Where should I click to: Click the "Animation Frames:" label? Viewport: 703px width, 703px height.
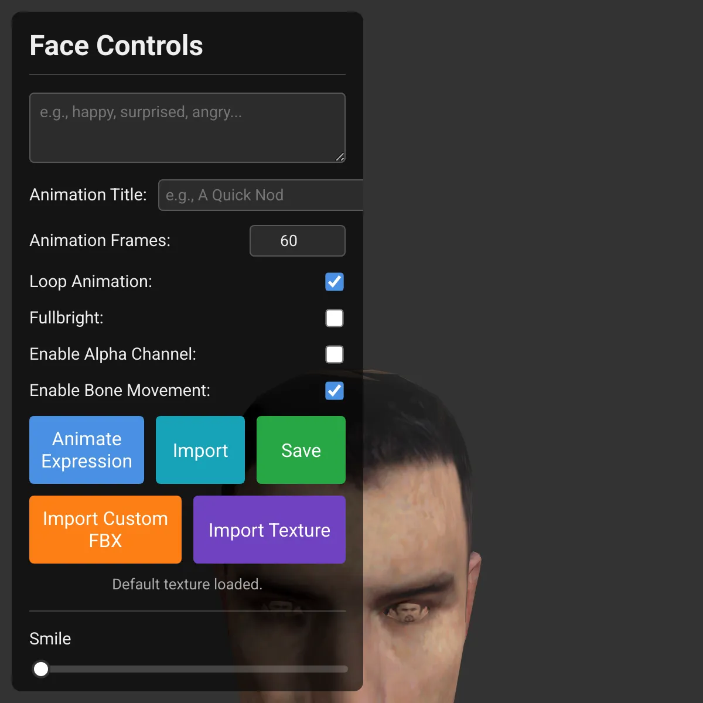[x=100, y=240]
